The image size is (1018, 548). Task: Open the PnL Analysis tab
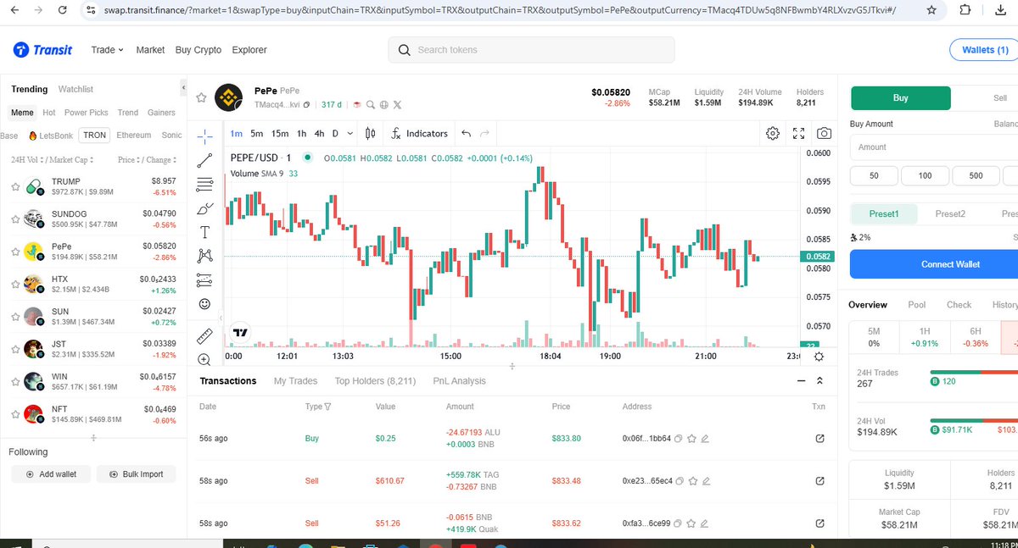click(x=458, y=380)
